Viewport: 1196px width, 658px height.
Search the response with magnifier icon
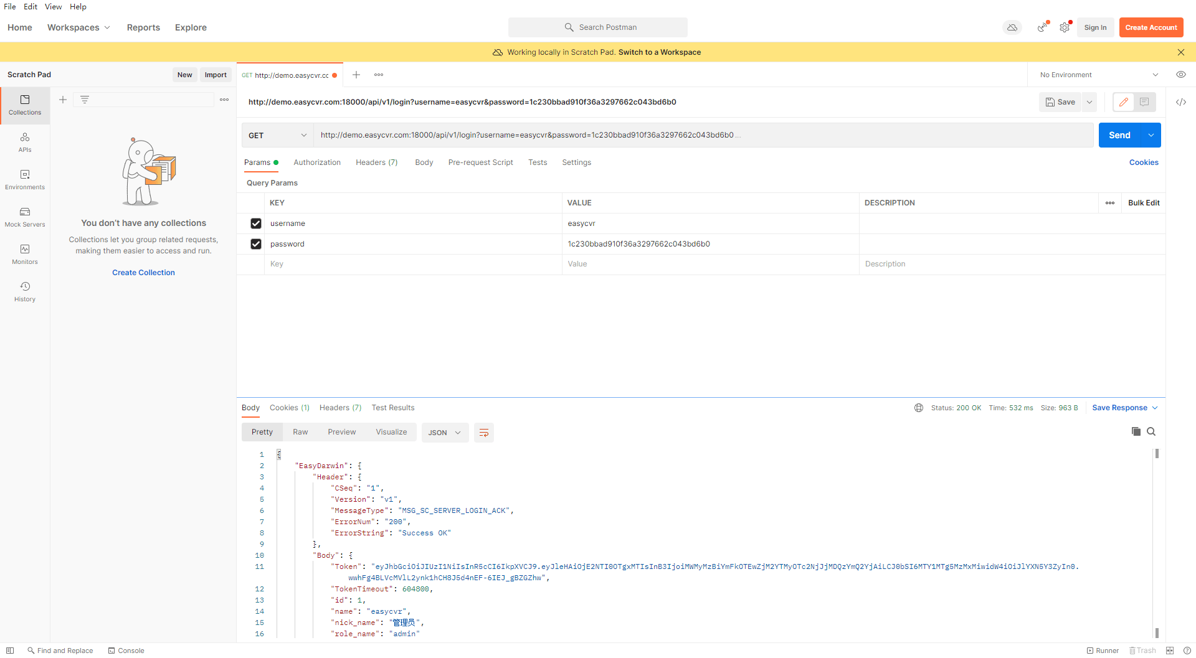pyautogui.click(x=1151, y=431)
